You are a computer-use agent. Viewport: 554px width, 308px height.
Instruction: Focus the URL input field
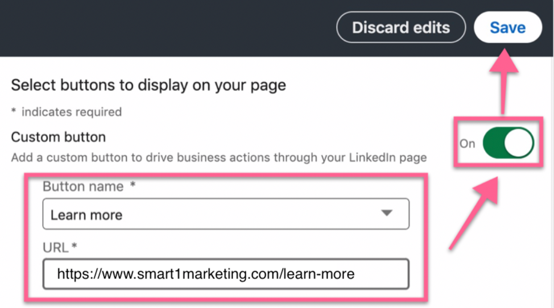coord(226,274)
